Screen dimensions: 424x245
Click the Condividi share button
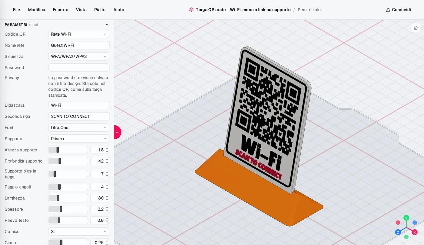(x=398, y=10)
